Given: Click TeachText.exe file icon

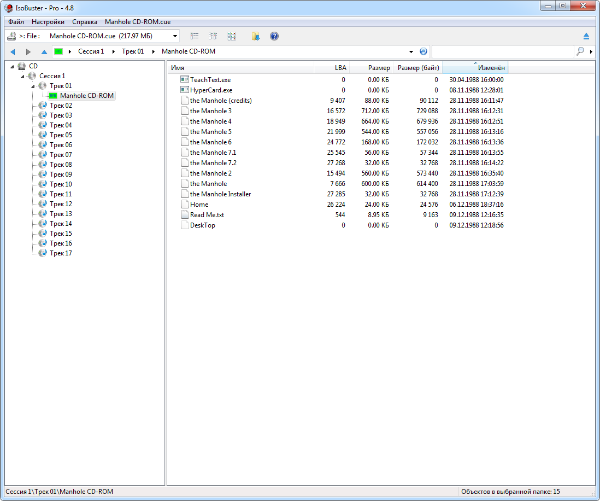Looking at the screenshot, I should 185,79.
